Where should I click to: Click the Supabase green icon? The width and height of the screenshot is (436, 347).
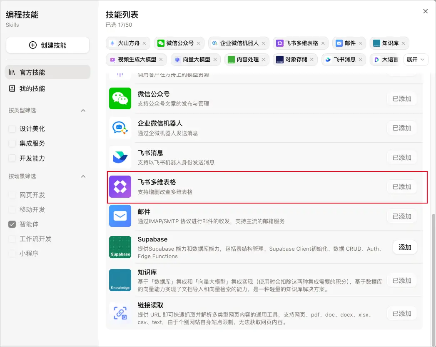pyautogui.click(x=120, y=247)
